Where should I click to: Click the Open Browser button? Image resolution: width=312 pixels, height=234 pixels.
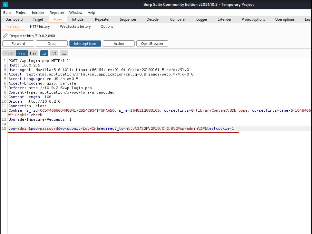pos(152,44)
